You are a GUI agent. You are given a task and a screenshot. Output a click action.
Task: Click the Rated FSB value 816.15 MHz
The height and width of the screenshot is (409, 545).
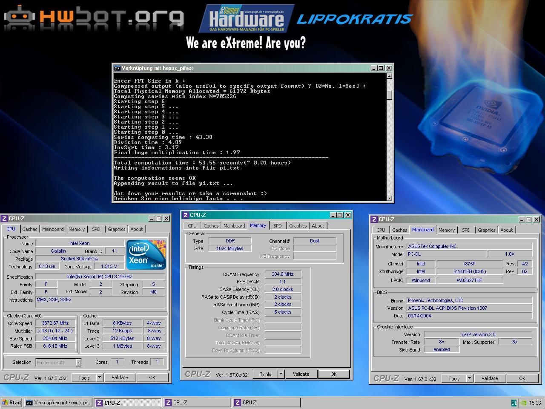tap(55, 346)
